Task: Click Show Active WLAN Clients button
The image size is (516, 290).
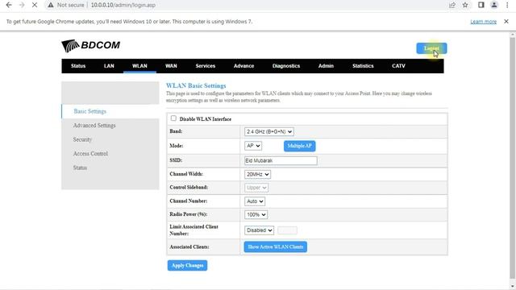Action: [276, 247]
